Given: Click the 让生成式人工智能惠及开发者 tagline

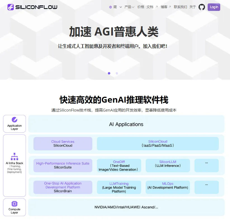Looking at the screenshot, I should [x=113, y=46].
